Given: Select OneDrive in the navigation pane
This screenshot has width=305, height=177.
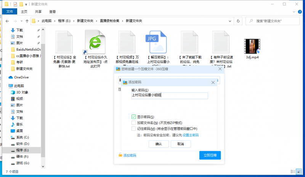Looking at the screenshot, I should tap(21, 77).
